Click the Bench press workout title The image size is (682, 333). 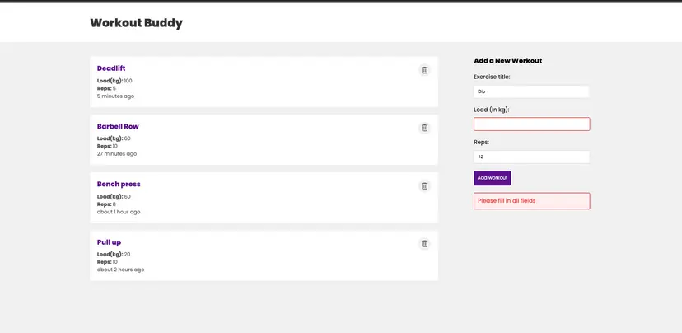point(119,184)
